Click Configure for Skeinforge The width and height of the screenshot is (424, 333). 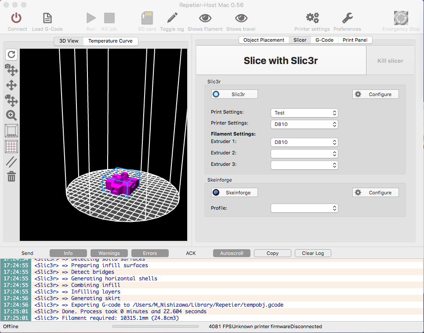[375, 193]
